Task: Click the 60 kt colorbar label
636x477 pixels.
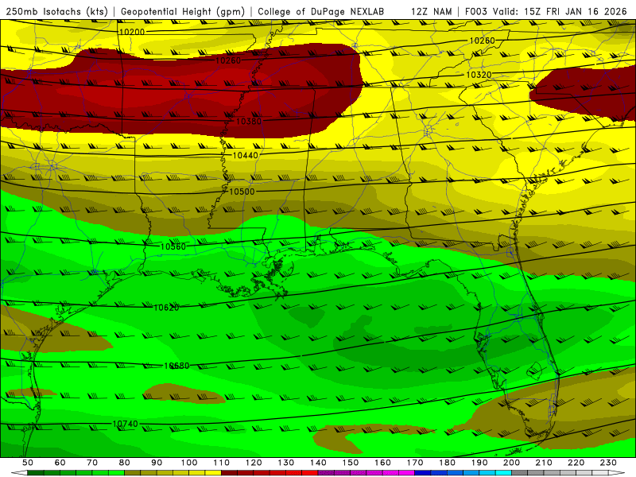Action: 60,463
